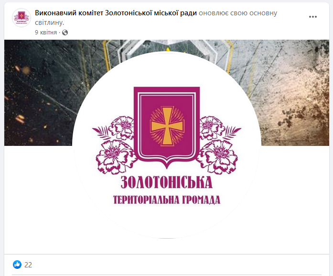Image resolution: width=333 pixels, height=276 pixels.
Task: Click the upper-left marigold flower in the logo
Action: point(121,128)
